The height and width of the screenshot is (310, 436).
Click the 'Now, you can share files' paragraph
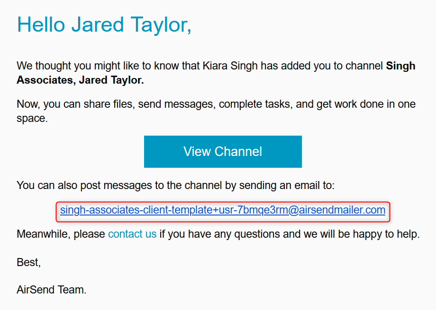[x=216, y=111]
